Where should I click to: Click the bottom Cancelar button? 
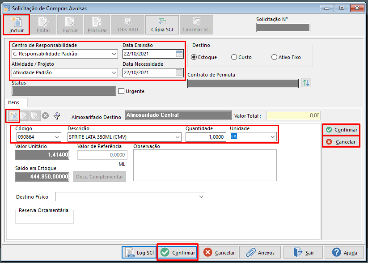[219, 253]
